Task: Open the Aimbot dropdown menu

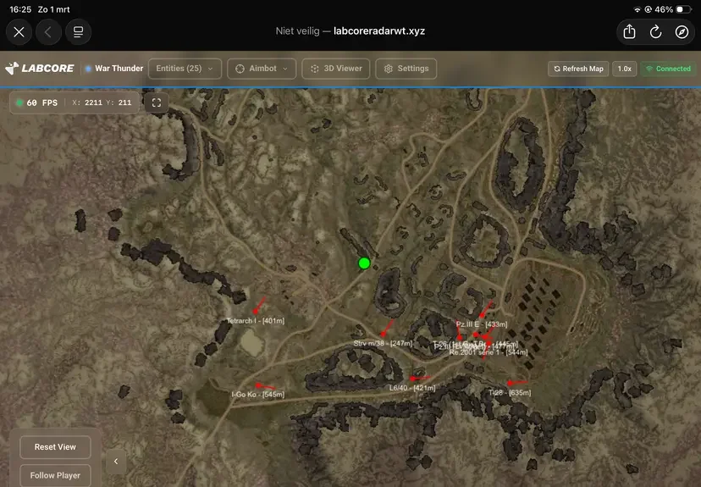Action: (262, 69)
